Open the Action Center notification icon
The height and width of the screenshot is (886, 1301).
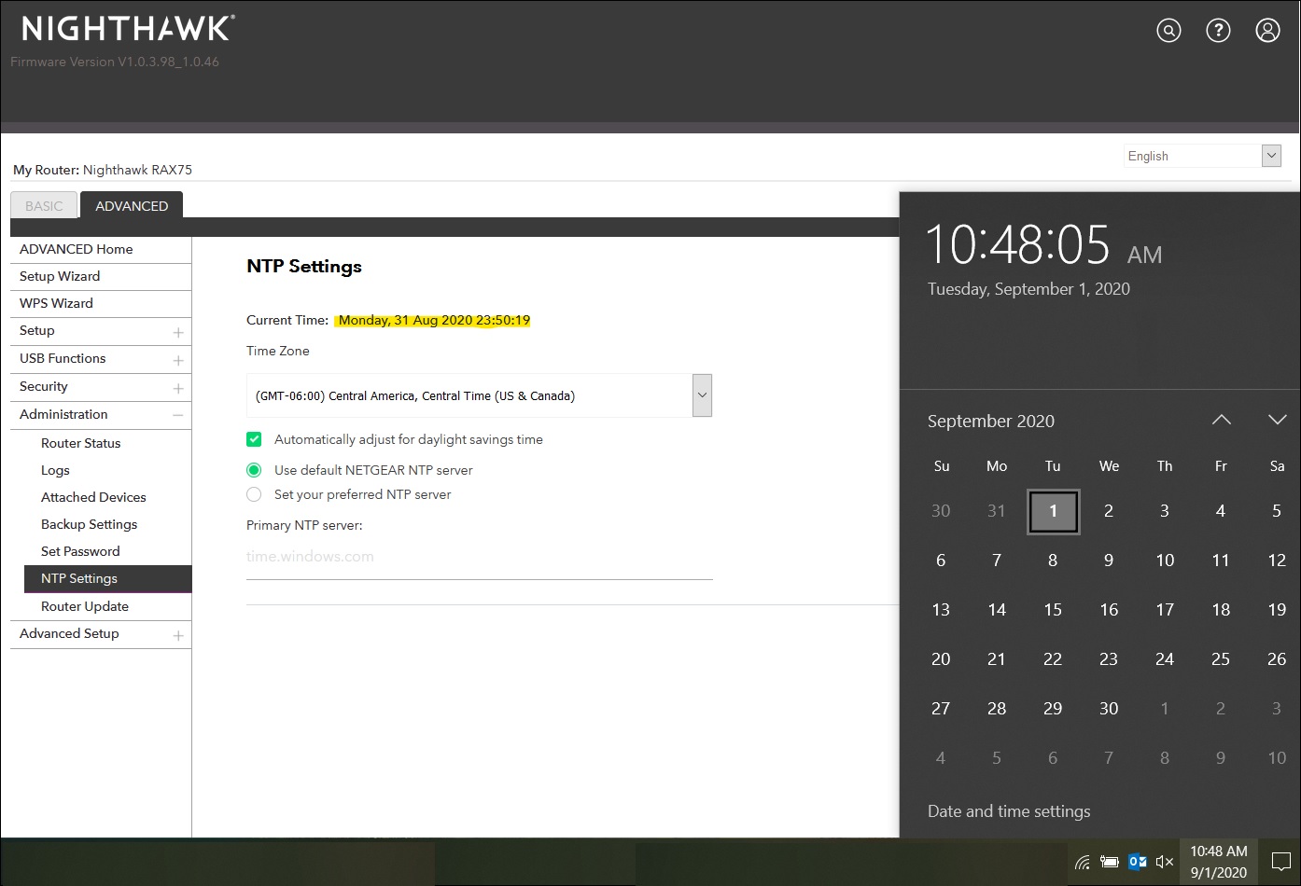click(1281, 862)
